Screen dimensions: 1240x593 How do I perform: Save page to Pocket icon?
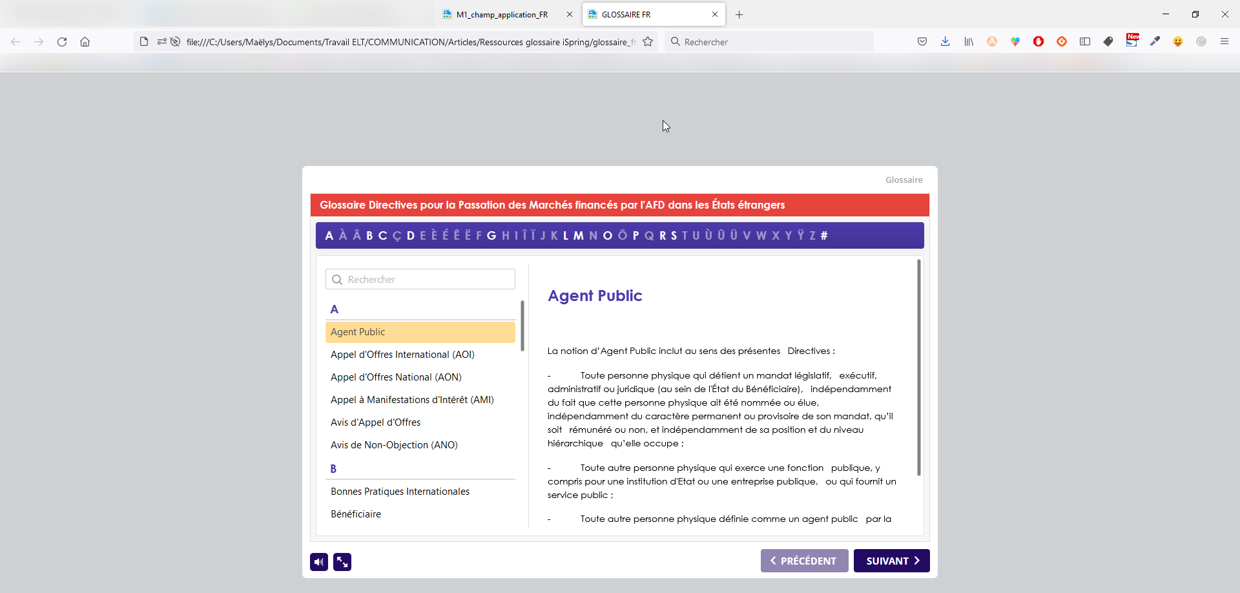[x=922, y=42]
